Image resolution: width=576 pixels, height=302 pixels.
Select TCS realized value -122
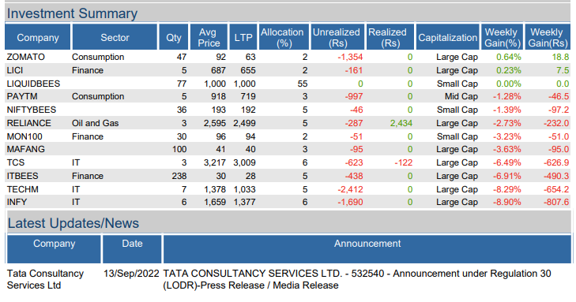pos(403,162)
